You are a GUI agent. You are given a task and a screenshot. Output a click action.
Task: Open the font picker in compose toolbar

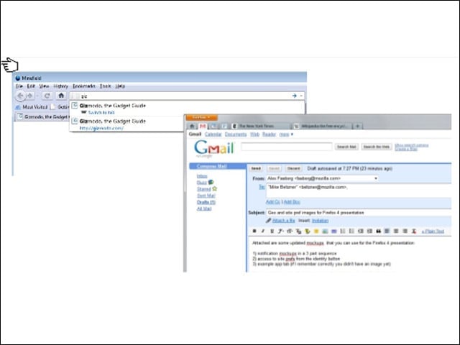point(280,231)
